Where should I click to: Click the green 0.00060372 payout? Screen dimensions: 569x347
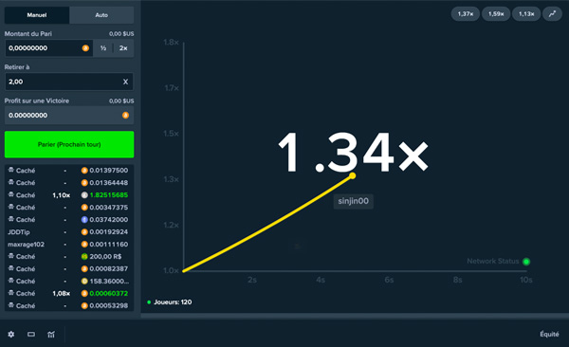tap(109, 293)
